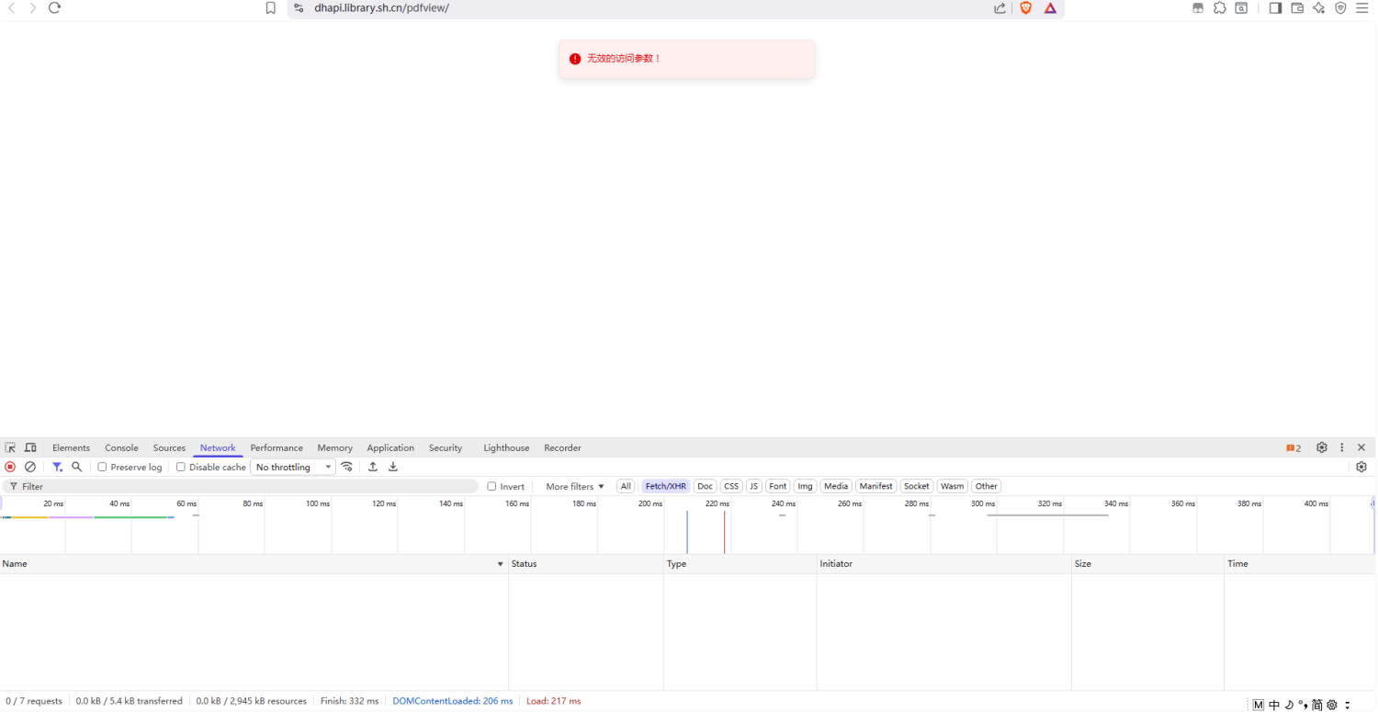Check the Disable cache option

tap(181, 467)
